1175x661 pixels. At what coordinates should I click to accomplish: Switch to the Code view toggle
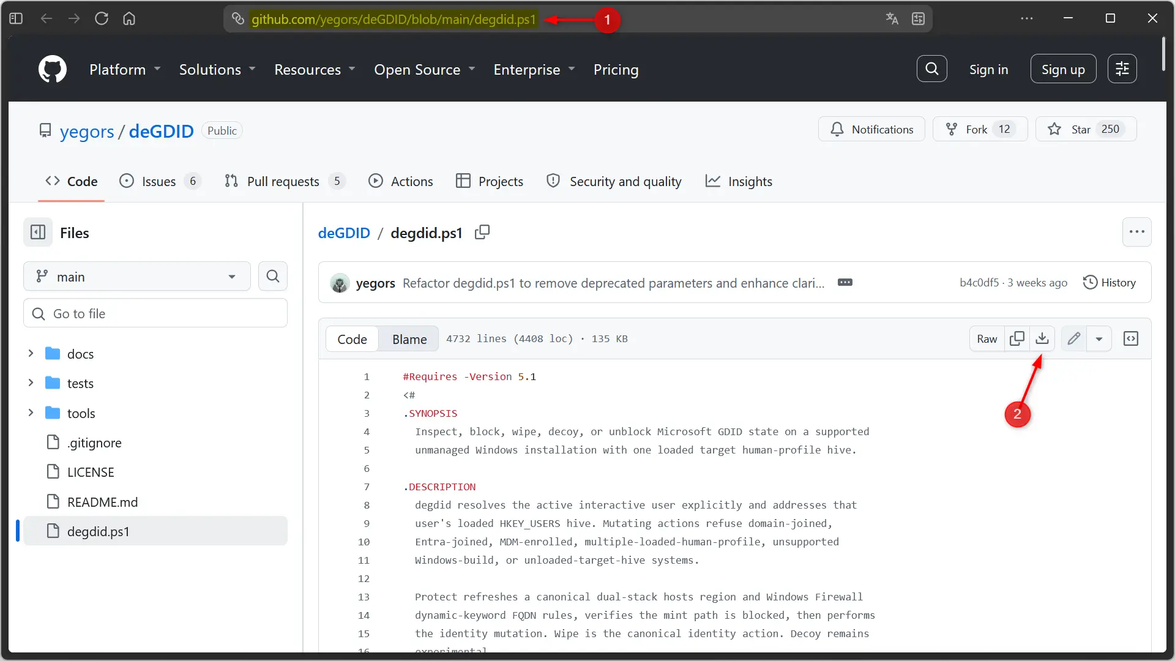[x=352, y=339]
